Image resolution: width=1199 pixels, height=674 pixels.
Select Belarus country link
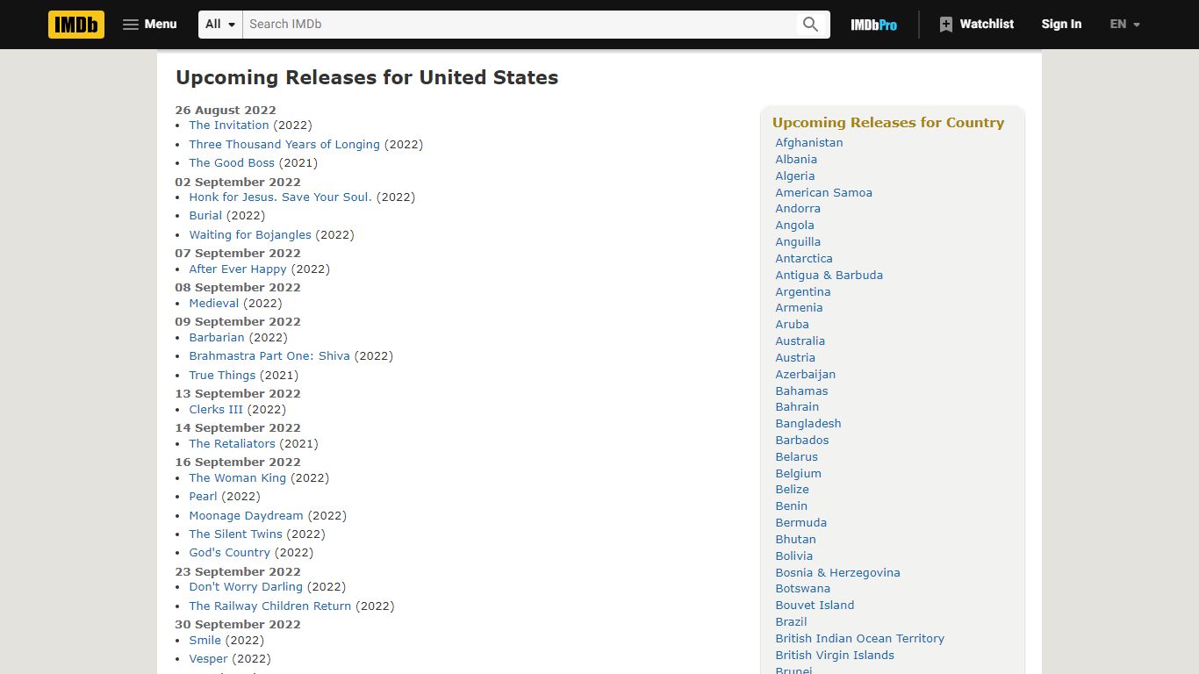(x=796, y=457)
